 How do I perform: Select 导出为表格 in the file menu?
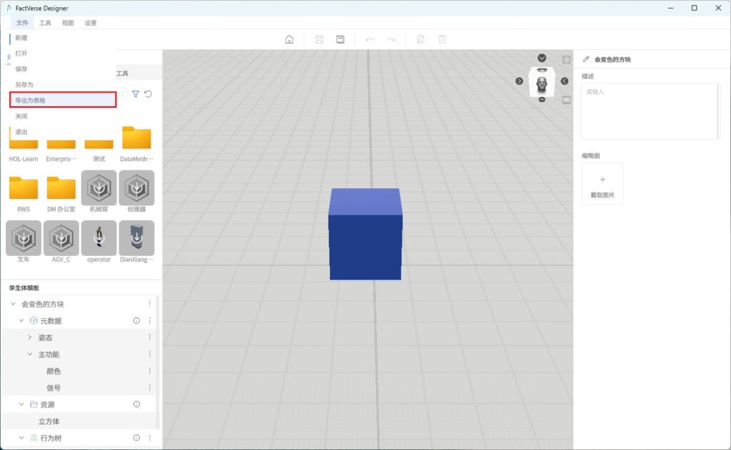(x=63, y=101)
